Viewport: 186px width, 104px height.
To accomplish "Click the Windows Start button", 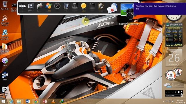I will (x=3, y=101).
